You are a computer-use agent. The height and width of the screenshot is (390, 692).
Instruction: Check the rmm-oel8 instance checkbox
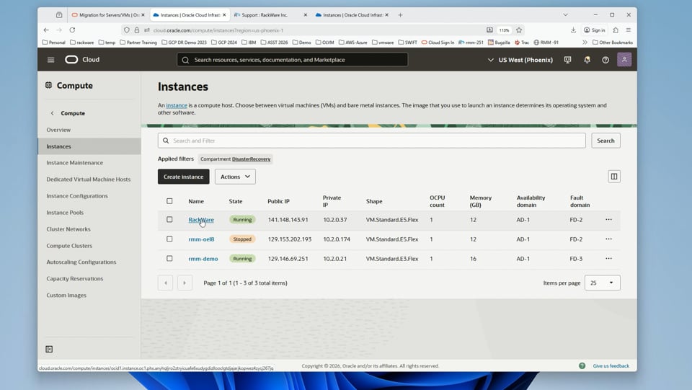[x=169, y=239]
